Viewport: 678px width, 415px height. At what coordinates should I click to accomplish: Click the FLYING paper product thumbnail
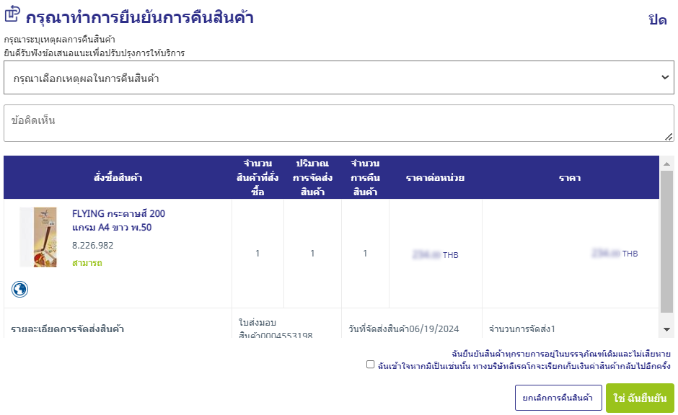tap(38, 238)
